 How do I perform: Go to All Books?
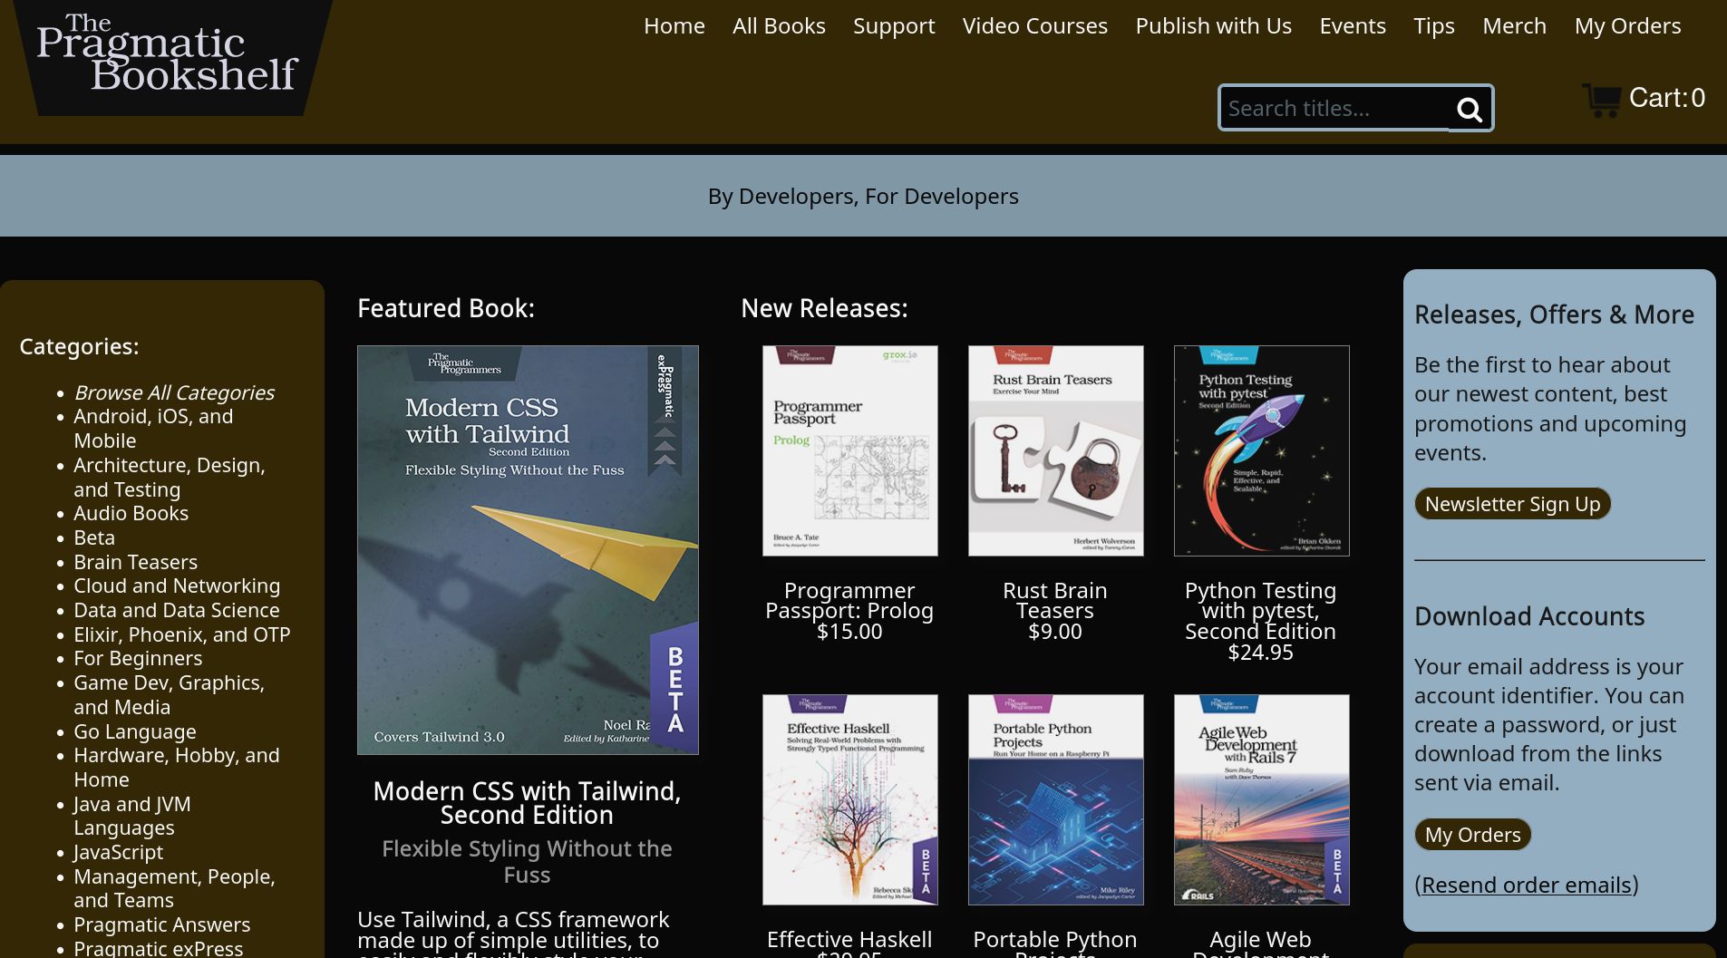[x=779, y=26]
